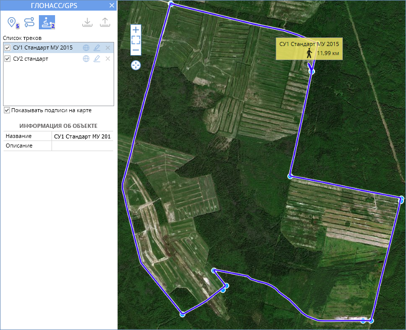Show СУ1 Стандарт МУ 2015 on map globe icon
This screenshot has height=330, width=406.
click(x=86, y=48)
